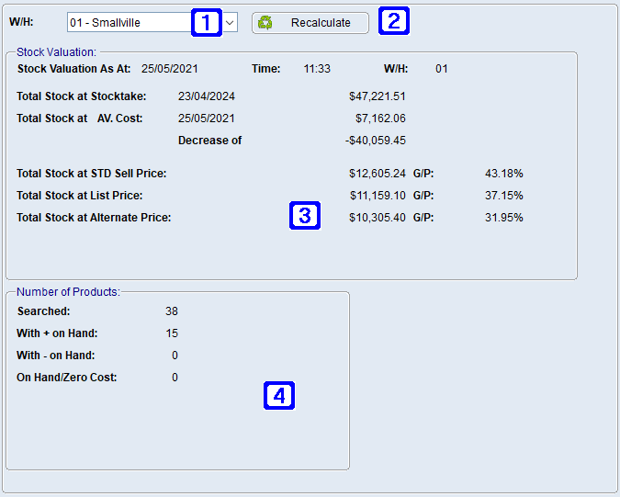Viewport: 620px width, 497px height.
Task: Click the time value 11:33
Action: click(x=317, y=69)
